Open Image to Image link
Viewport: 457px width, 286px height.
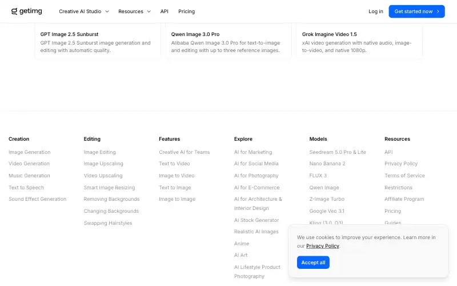pyautogui.click(x=177, y=199)
